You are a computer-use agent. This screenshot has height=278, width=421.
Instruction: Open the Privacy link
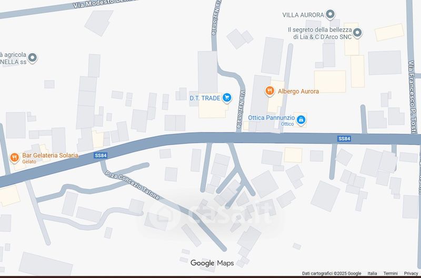(x=411, y=273)
